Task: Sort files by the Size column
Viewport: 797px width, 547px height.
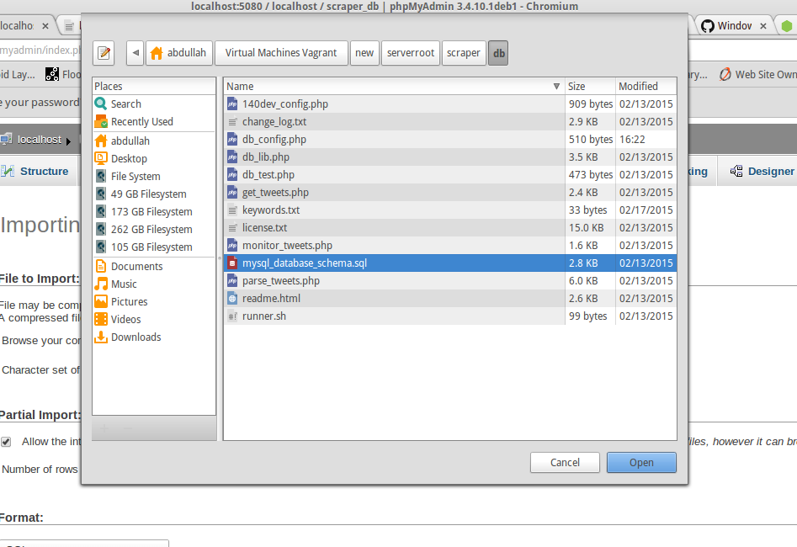Action: coord(590,87)
